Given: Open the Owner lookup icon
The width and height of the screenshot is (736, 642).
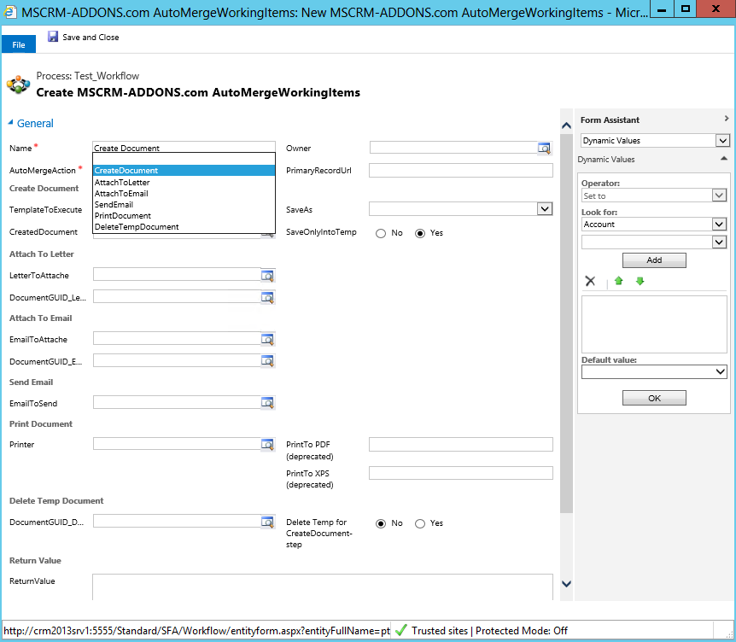Looking at the screenshot, I should (544, 149).
